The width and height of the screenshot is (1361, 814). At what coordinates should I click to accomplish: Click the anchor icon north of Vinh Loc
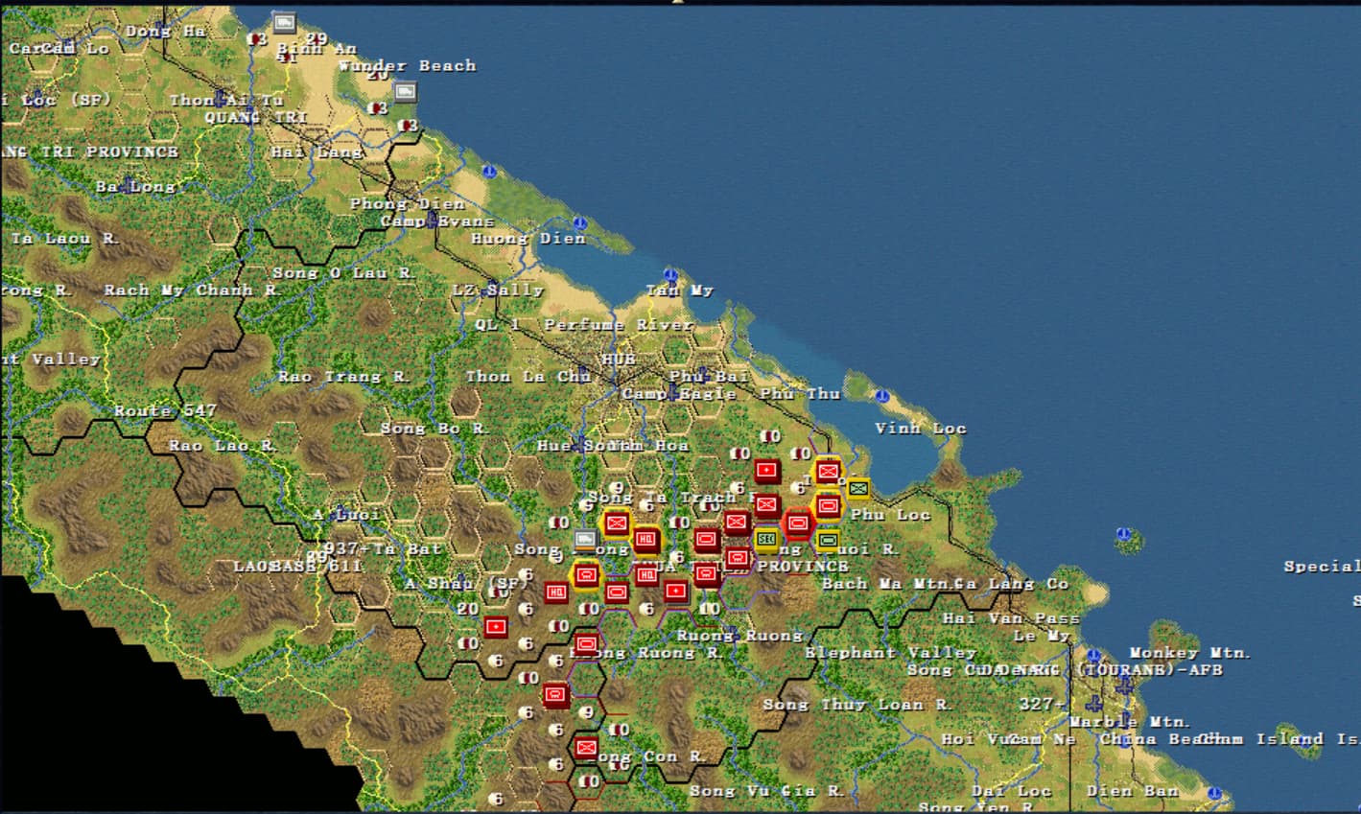(881, 396)
